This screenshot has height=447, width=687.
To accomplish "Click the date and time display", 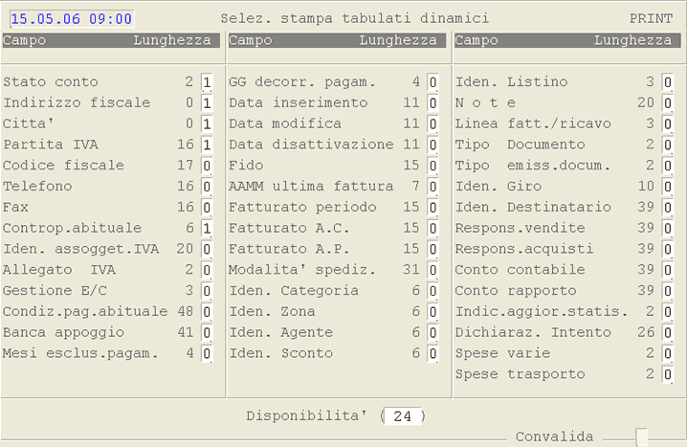I will click(x=72, y=19).
